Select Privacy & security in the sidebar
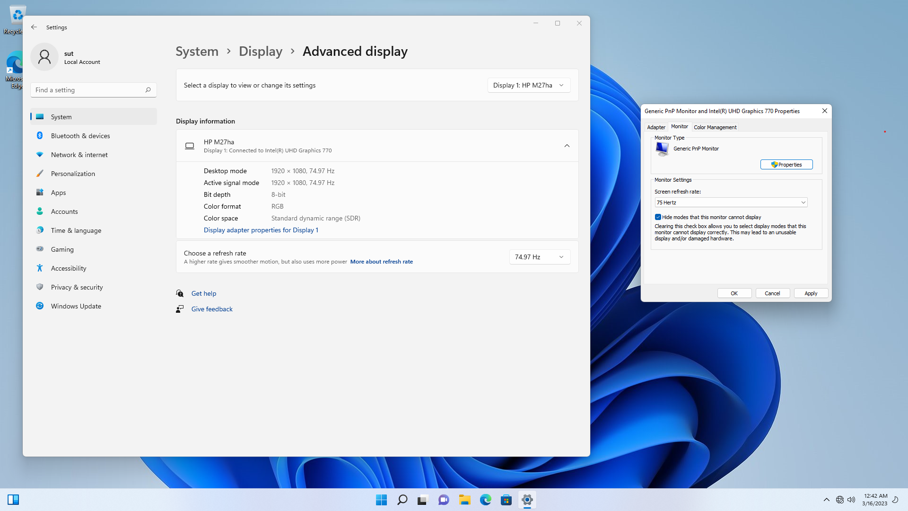Image resolution: width=908 pixels, height=511 pixels. tap(77, 287)
